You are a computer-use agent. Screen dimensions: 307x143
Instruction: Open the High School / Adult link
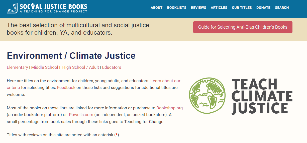click(x=81, y=67)
